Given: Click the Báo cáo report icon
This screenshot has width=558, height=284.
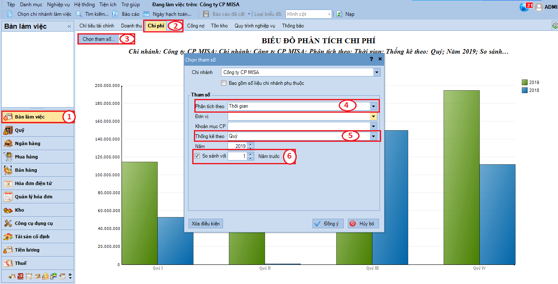Looking at the screenshot, I should tap(116, 14).
